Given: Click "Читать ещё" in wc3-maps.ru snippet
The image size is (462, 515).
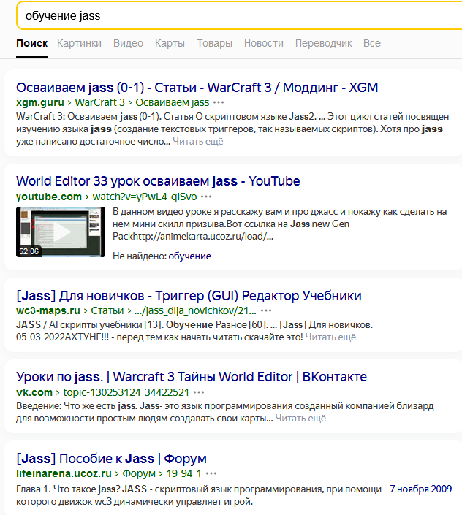Looking at the screenshot, I should [330, 337].
